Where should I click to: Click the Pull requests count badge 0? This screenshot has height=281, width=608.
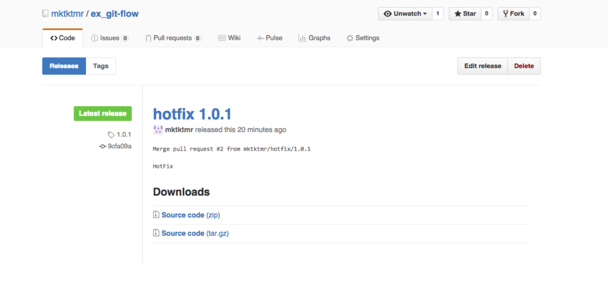point(198,39)
